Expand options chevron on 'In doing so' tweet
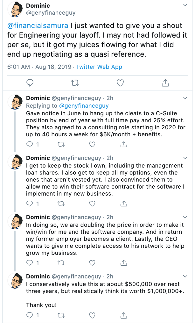The height and width of the screenshot is (323, 195). pos(185,217)
